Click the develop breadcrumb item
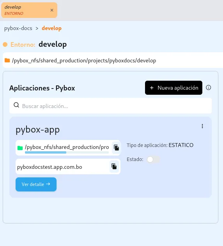The image size is (223, 246). pos(51,28)
